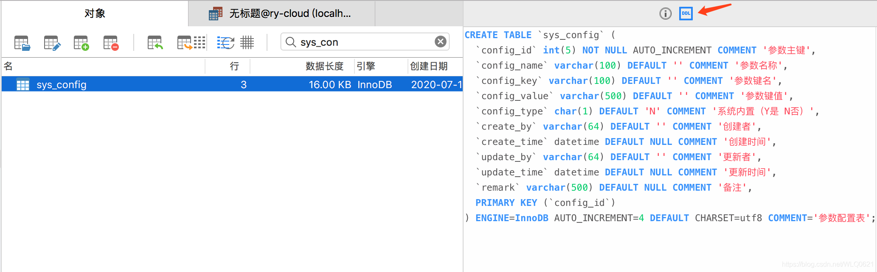Switch to the 对象 tab

(x=95, y=14)
